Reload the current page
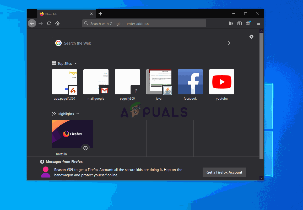Screen dimensions: 303x210 [49, 23]
